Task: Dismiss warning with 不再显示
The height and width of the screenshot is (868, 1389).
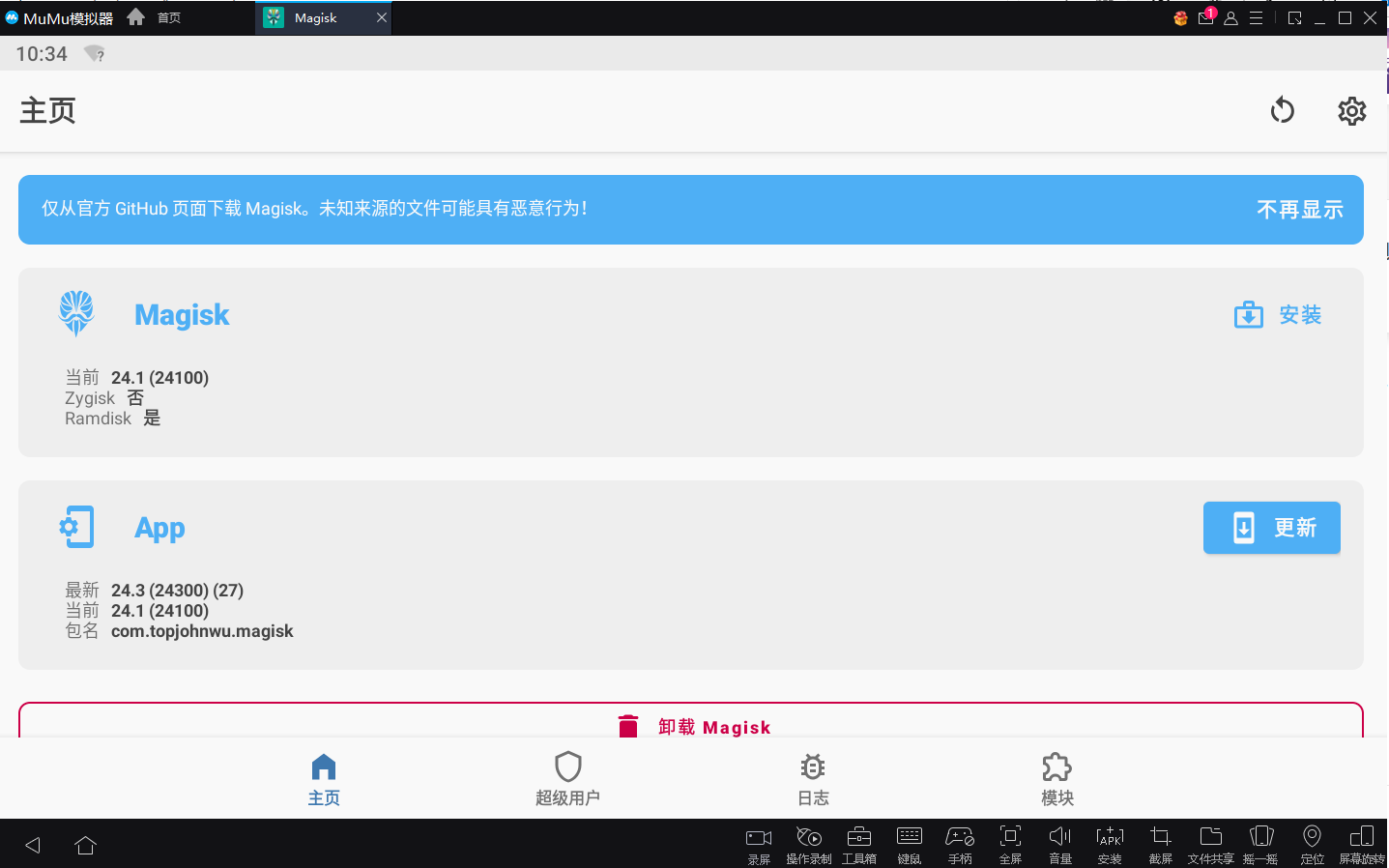Action: pos(1300,210)
